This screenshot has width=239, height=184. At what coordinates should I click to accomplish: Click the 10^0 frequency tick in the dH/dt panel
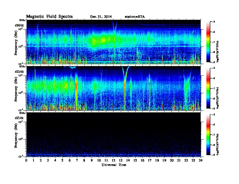[x=21, y=46]
